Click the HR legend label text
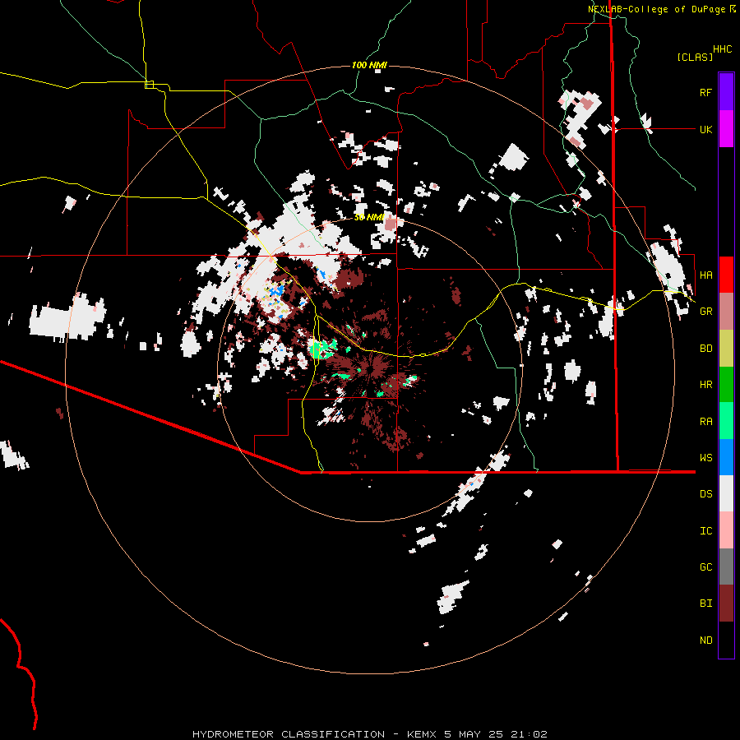 tap(705, 385)
